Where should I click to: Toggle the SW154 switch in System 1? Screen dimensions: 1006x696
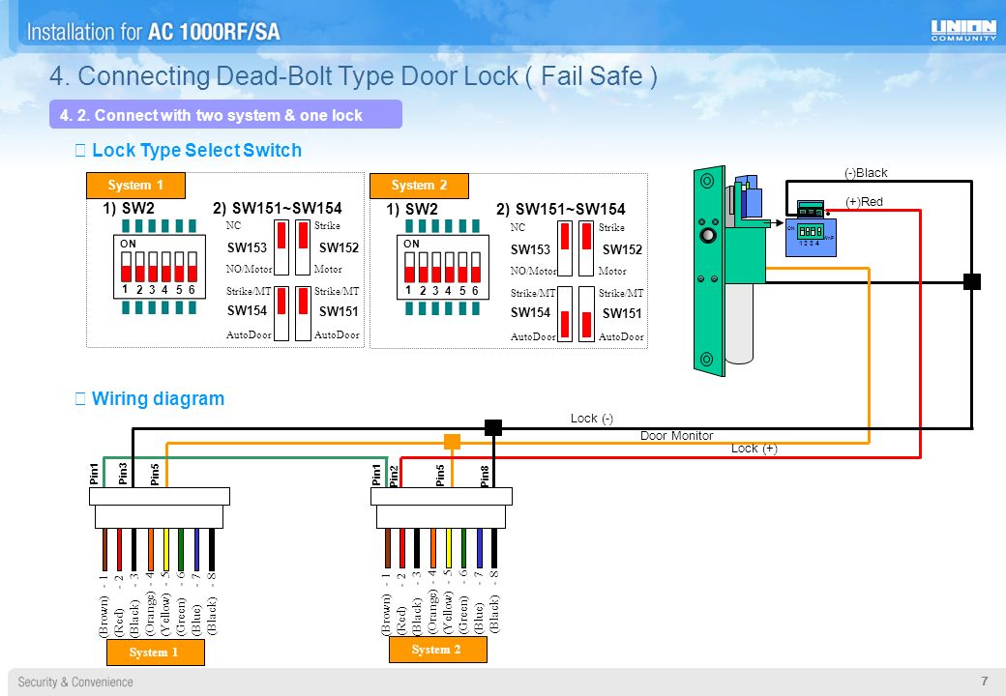pyautogui.click(x=281, y=313)
